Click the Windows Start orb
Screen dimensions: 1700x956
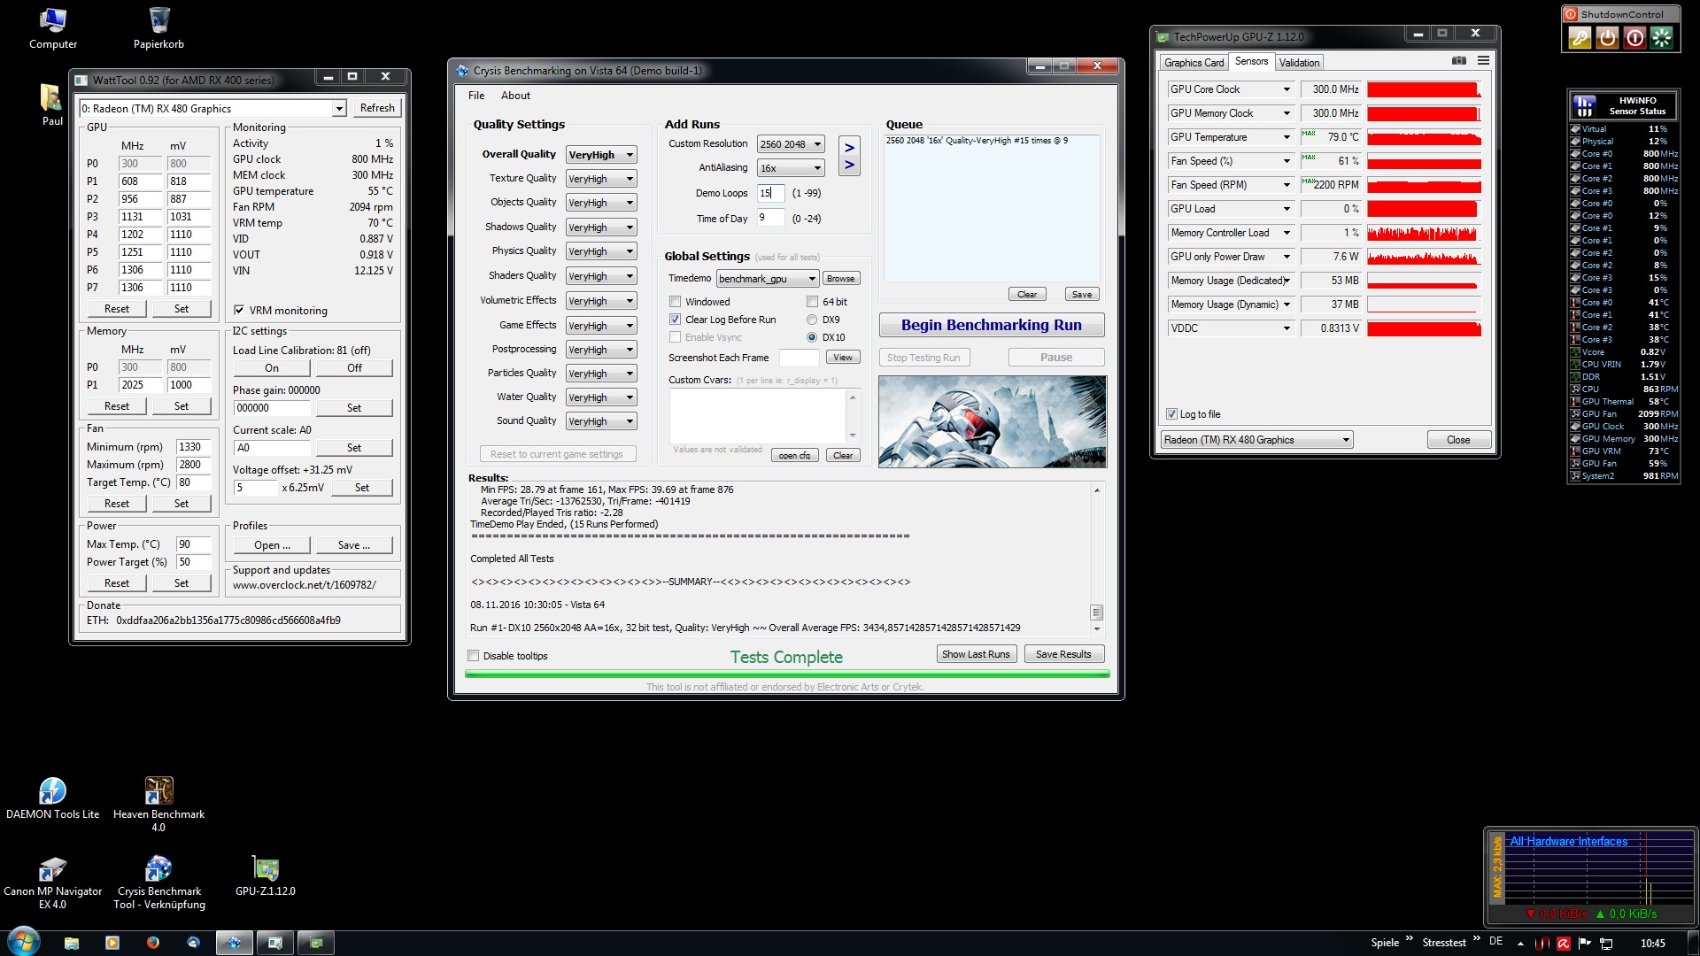[23, 941]
